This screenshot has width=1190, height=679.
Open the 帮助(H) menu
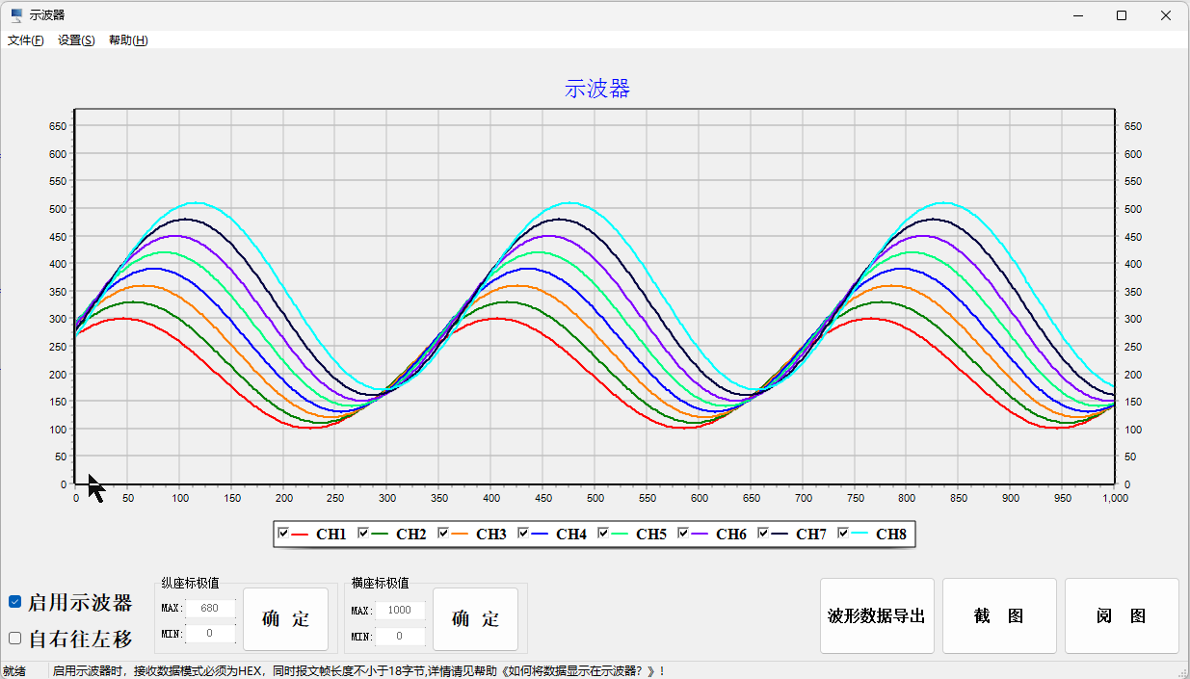pyautogui.click(x=128, y=40)
